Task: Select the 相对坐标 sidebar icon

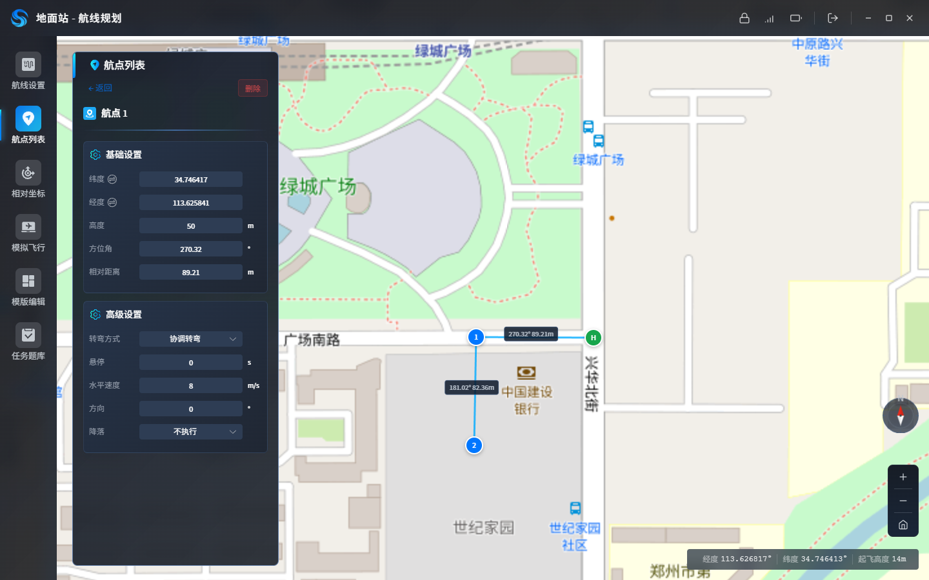Action: (x=28, y=179)
